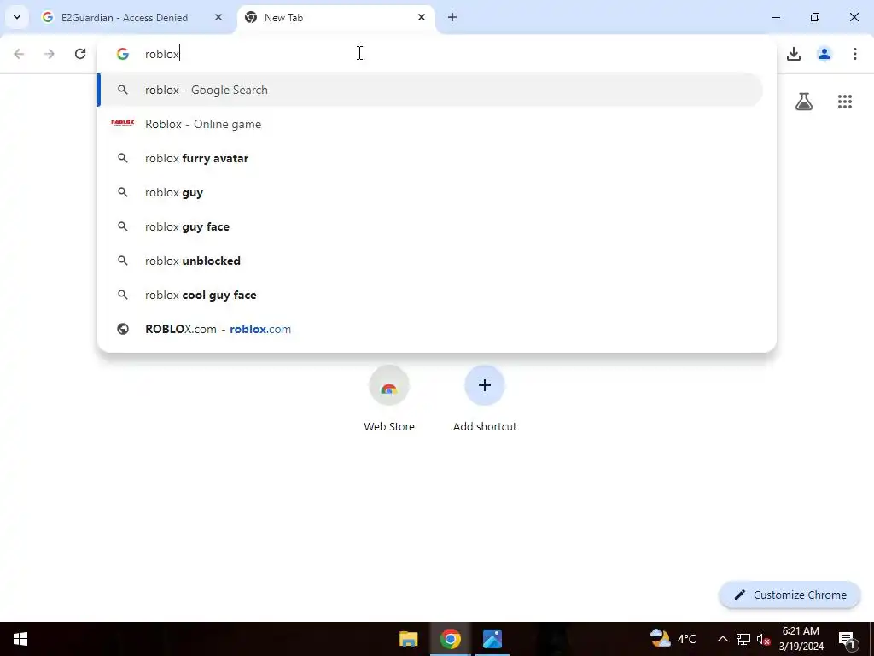This screenshot has height=656, width=874.
Task: Open the Web Store shortcut
Action: point(389,400)
